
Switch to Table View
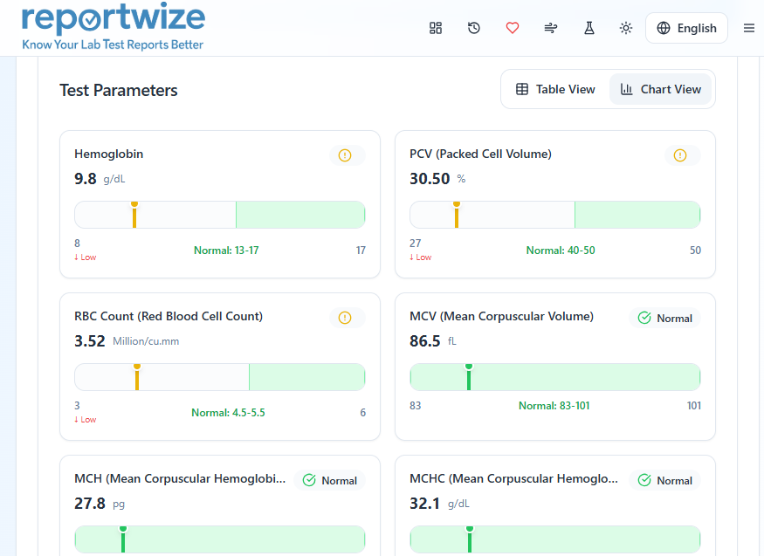(558, 88)
